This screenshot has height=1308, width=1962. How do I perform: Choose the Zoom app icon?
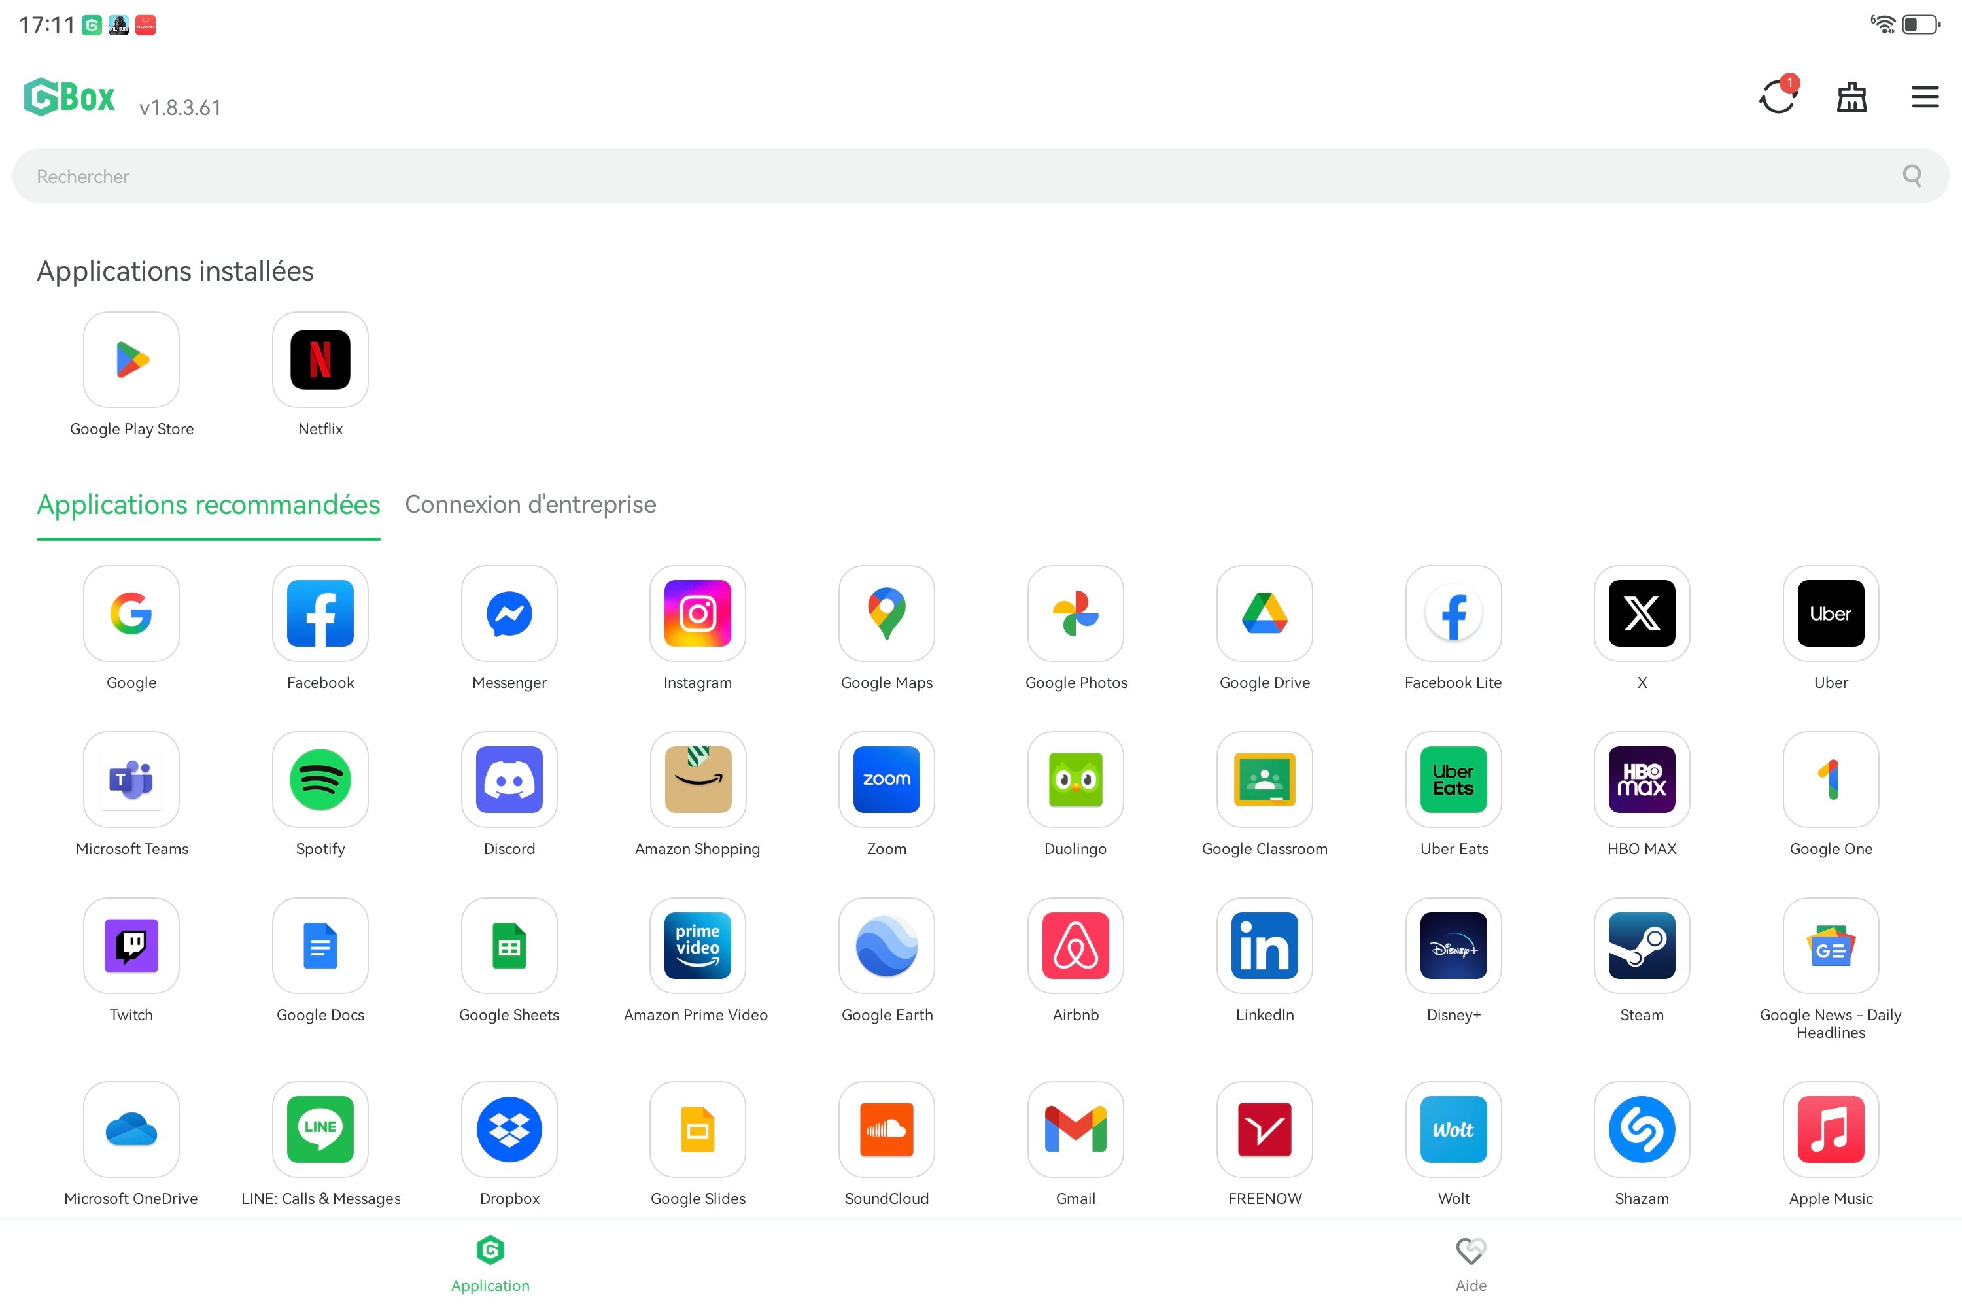click(x=887, y=779)
